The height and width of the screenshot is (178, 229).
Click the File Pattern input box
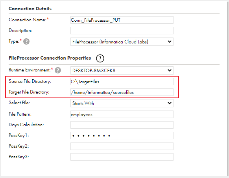[122, 114]
